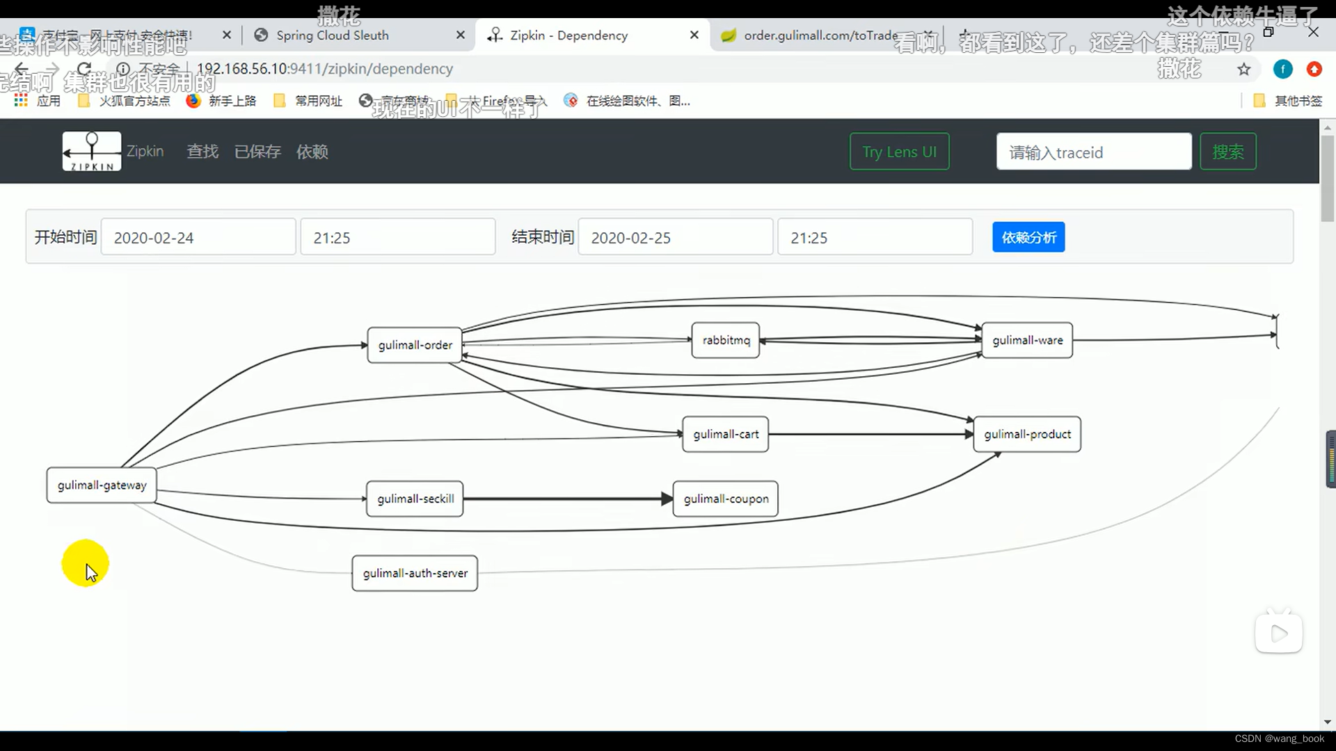Select the gulimall-seckill node
This screenshot has width=1336, height=751.
tap(415, 499)
